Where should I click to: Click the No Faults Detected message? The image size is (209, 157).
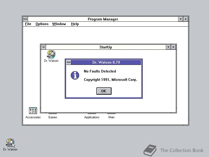click(100, 71)
